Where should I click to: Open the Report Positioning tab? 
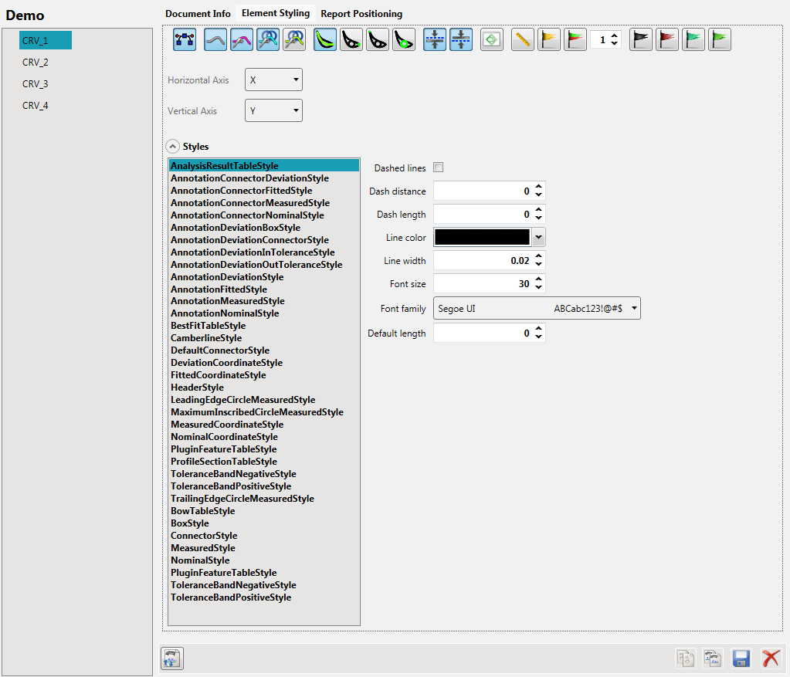361,14
